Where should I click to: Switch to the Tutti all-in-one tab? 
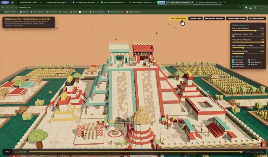click(x=114, y=2)
